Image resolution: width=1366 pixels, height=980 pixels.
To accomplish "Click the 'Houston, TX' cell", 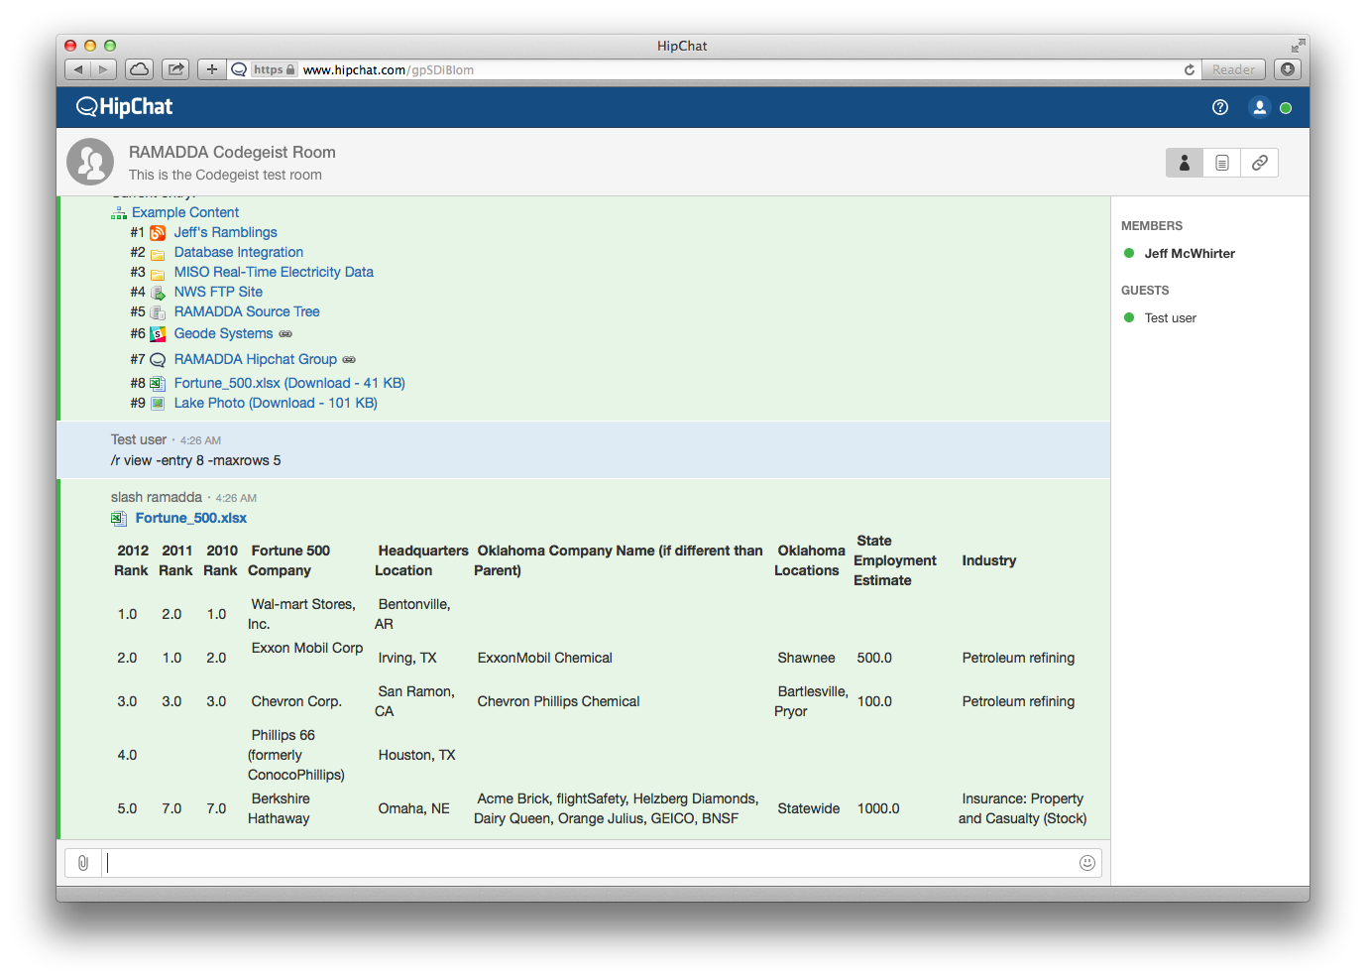I will pos(416,755).
